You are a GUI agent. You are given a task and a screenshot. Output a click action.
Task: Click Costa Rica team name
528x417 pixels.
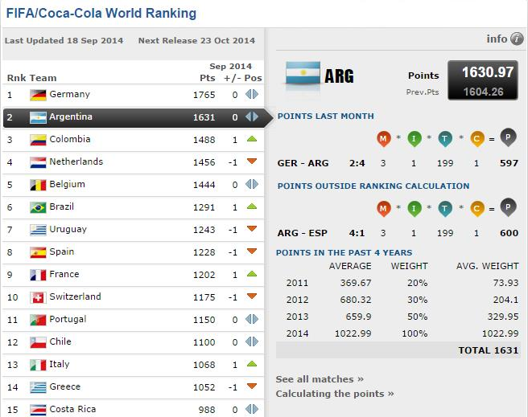[72, 409]
